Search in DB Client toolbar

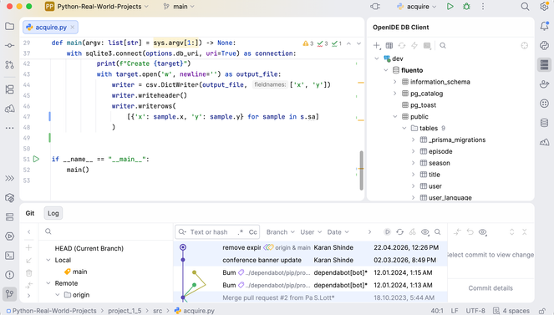443,46
